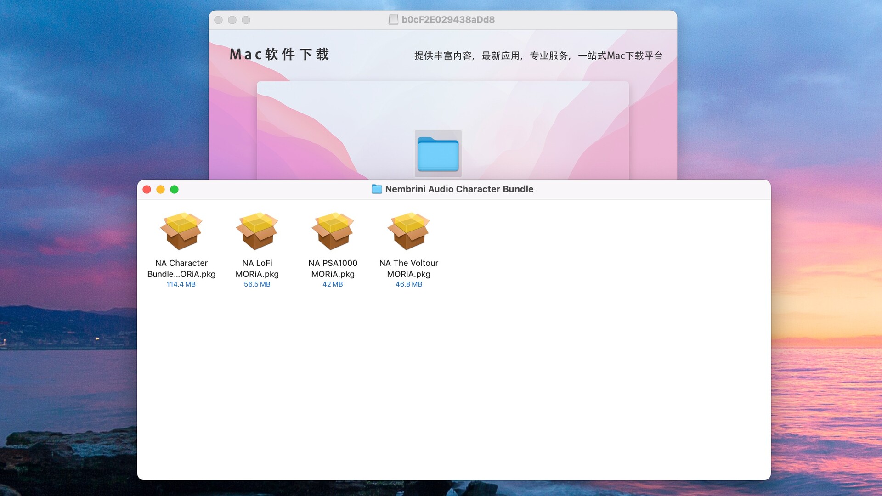Click the 'b0cF2E029438aDd8' window title text
This screenshot has height=496, width=882.
pos(448,19)
